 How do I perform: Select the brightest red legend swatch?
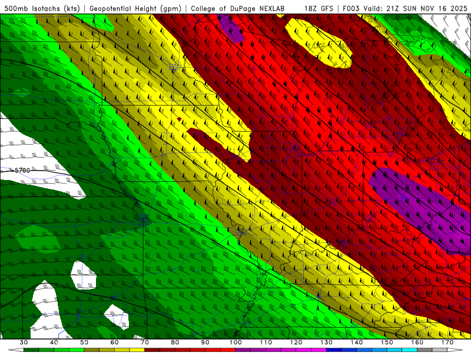pyautogui.click(x=228, y=349)
